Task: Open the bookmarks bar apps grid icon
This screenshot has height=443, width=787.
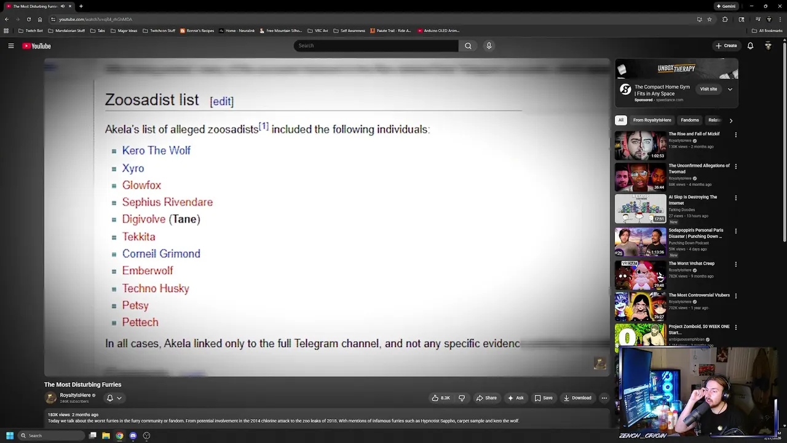Action: click(x=6, y=31)
